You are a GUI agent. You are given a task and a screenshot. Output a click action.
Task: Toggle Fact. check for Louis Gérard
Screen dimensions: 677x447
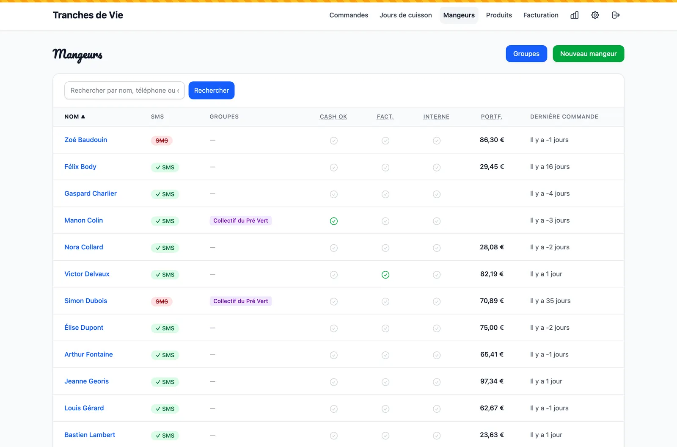point(385,409)
